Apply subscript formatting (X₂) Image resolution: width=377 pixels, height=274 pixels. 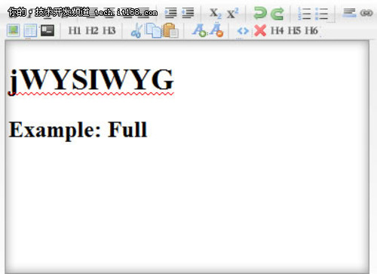coord(216,13)
